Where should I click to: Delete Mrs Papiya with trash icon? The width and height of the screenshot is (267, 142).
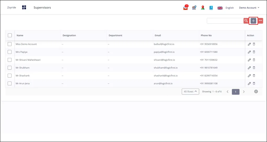[x=254, y=52]
